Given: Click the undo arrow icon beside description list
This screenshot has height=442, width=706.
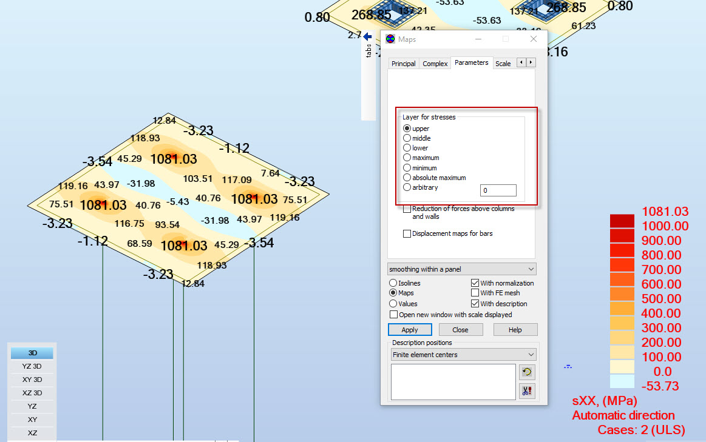Looking at the screenshot, I should tap(527, 372).
